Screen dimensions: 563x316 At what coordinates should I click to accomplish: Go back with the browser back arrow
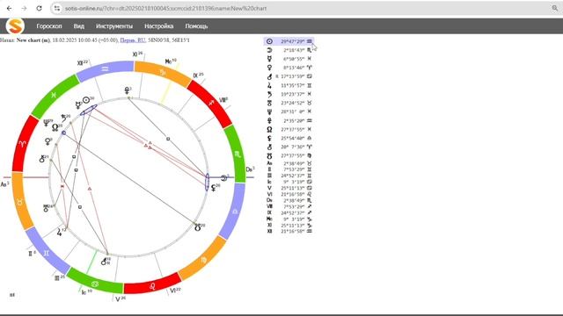click(9, 8)
